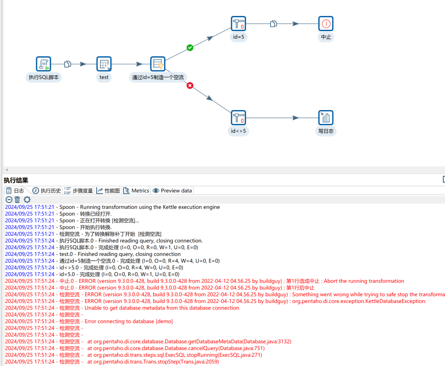Screen dimensions: 445x366
Task: Click red false-condition hop marker
Action: tap(190, 85)
